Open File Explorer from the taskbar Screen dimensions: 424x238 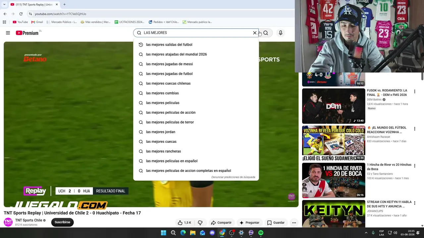click(193, 233)
